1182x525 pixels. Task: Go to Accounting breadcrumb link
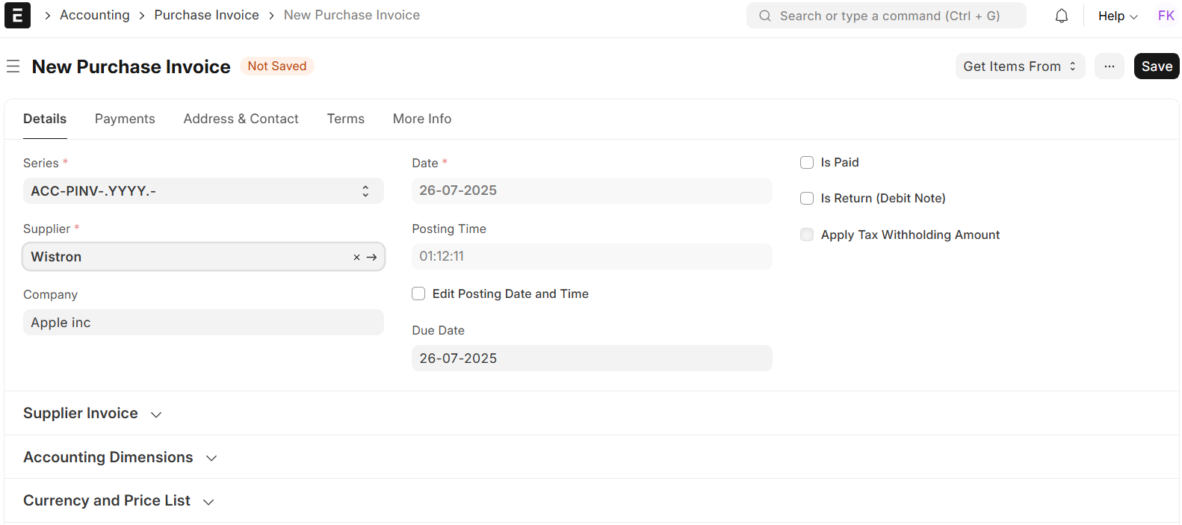tap(94, 15)
